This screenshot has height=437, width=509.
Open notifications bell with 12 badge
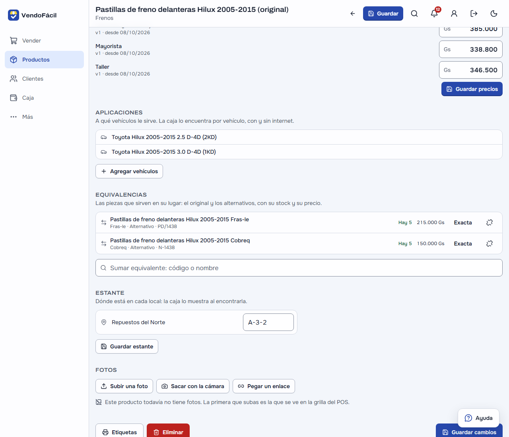click(x=434, y=14)
